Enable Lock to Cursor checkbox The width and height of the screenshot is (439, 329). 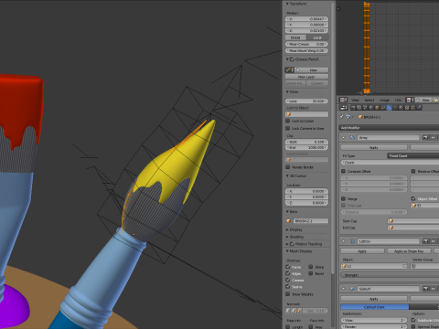(x=287, y=121)
